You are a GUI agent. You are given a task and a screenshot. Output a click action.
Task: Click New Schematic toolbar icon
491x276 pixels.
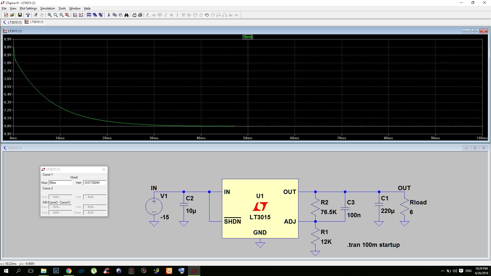tap(6, 15)
